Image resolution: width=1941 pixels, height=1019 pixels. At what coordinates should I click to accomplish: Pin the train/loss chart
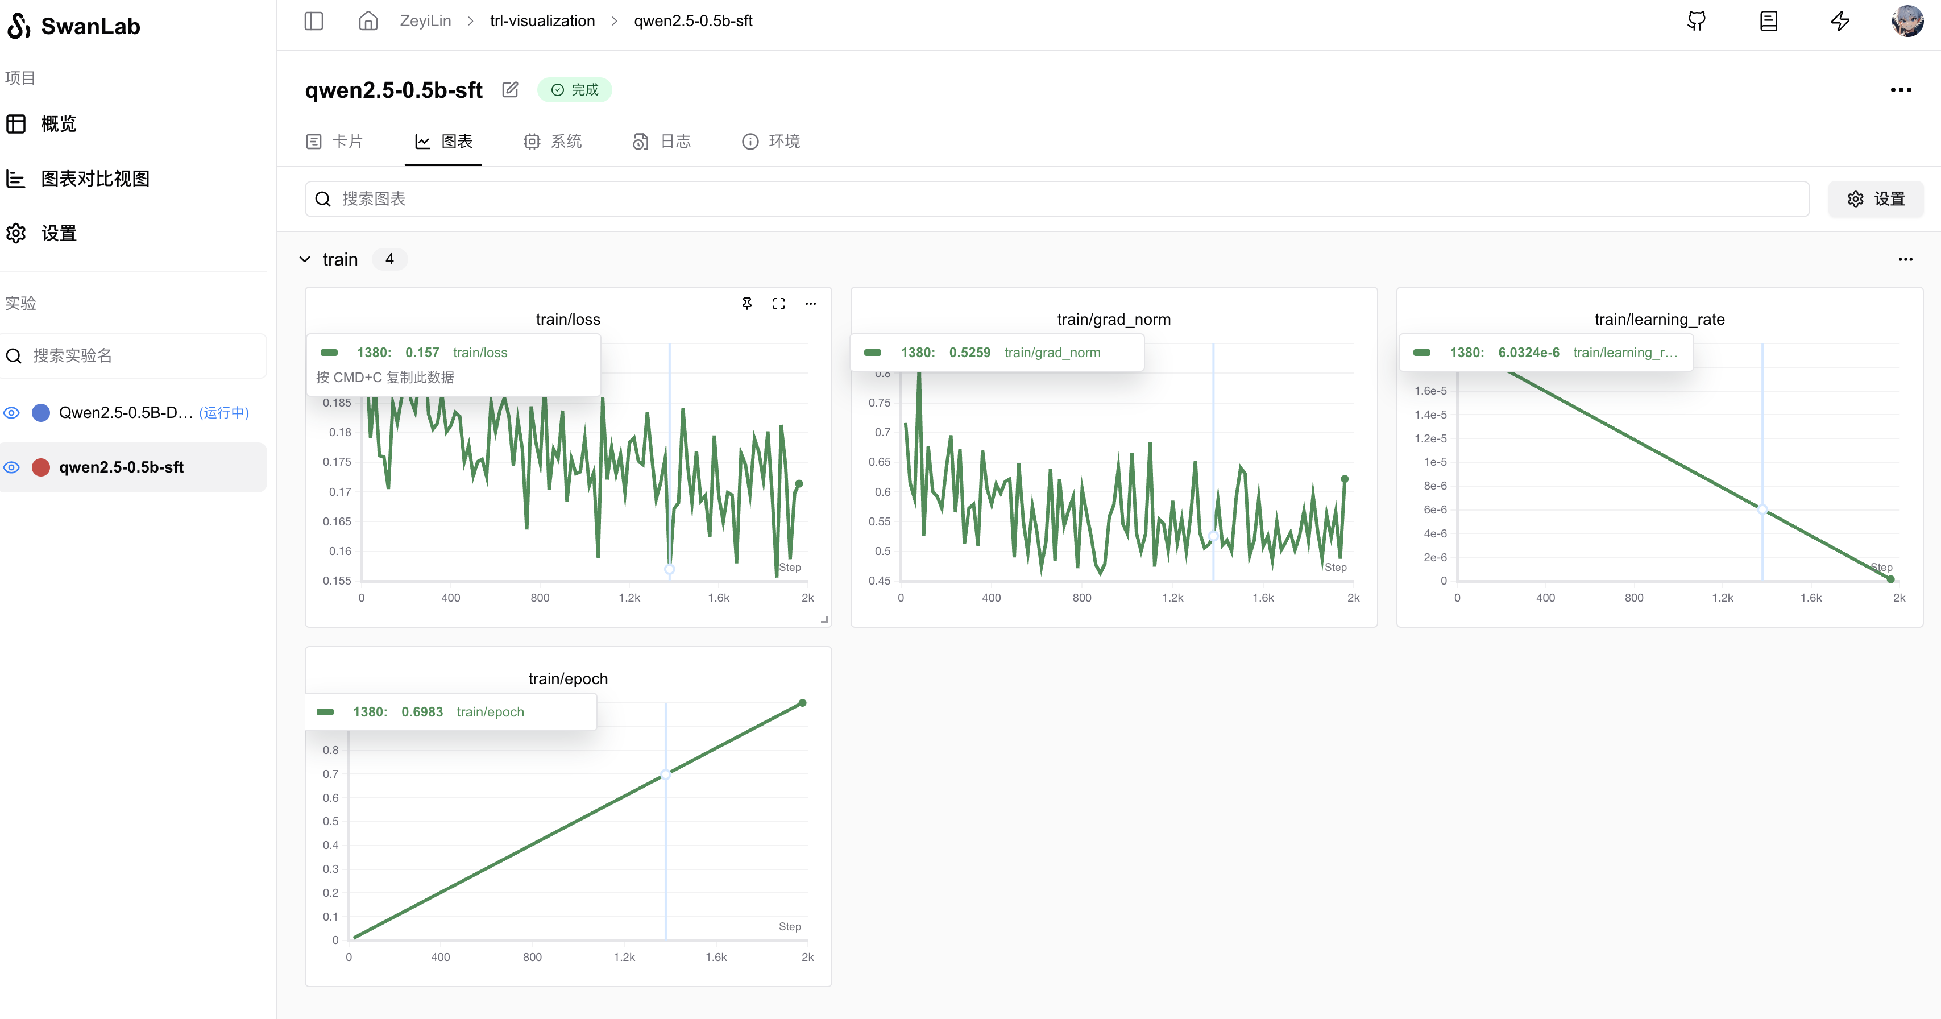pos(746,303)
